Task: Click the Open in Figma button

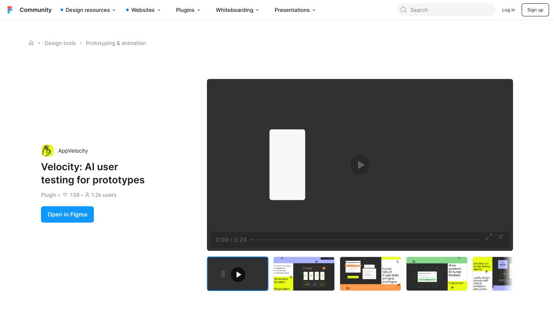Action: [x=67, y=214]
